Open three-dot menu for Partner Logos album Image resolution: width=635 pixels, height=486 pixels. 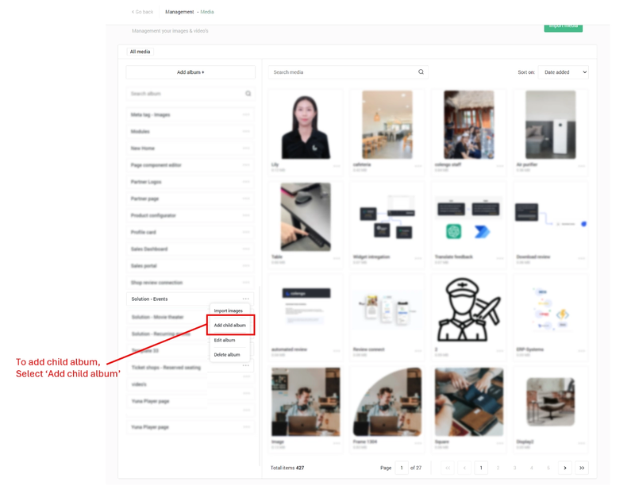pyautogui.click(x=246, y=182)
